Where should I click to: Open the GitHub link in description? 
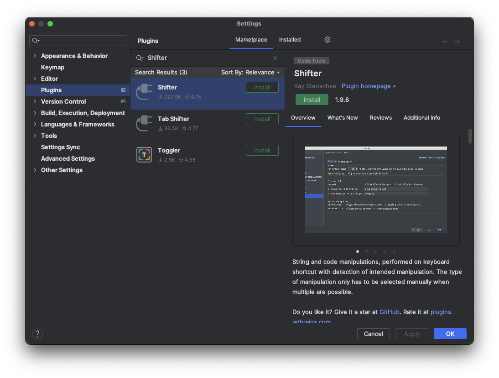[389, 312]
